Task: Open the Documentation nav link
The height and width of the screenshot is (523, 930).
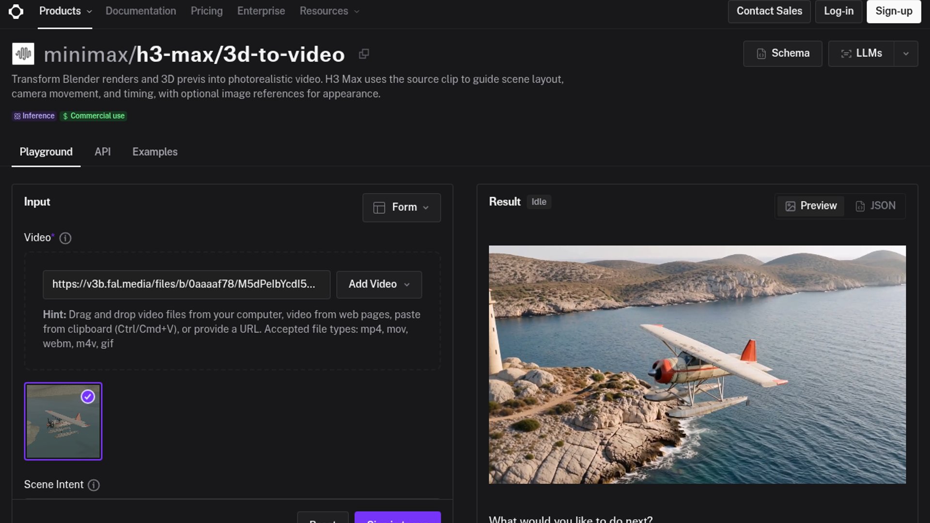Action: tap(141, 11)
